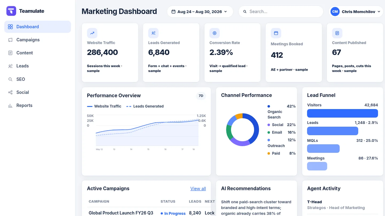
Task: Click the View all campaigns link
Action: coord(198,189)
